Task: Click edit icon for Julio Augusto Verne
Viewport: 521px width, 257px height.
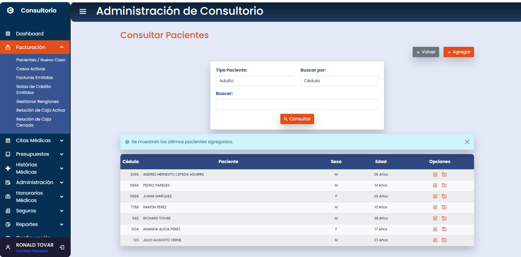Action: (x=435, y=240)
